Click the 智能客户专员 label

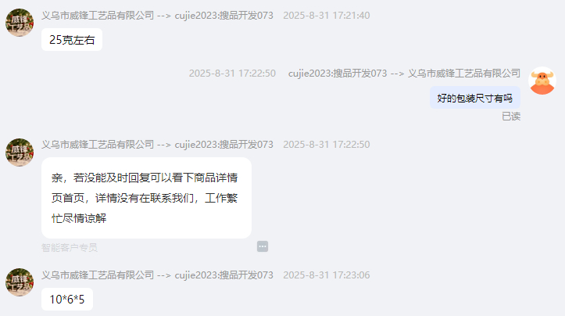point(70,247)
